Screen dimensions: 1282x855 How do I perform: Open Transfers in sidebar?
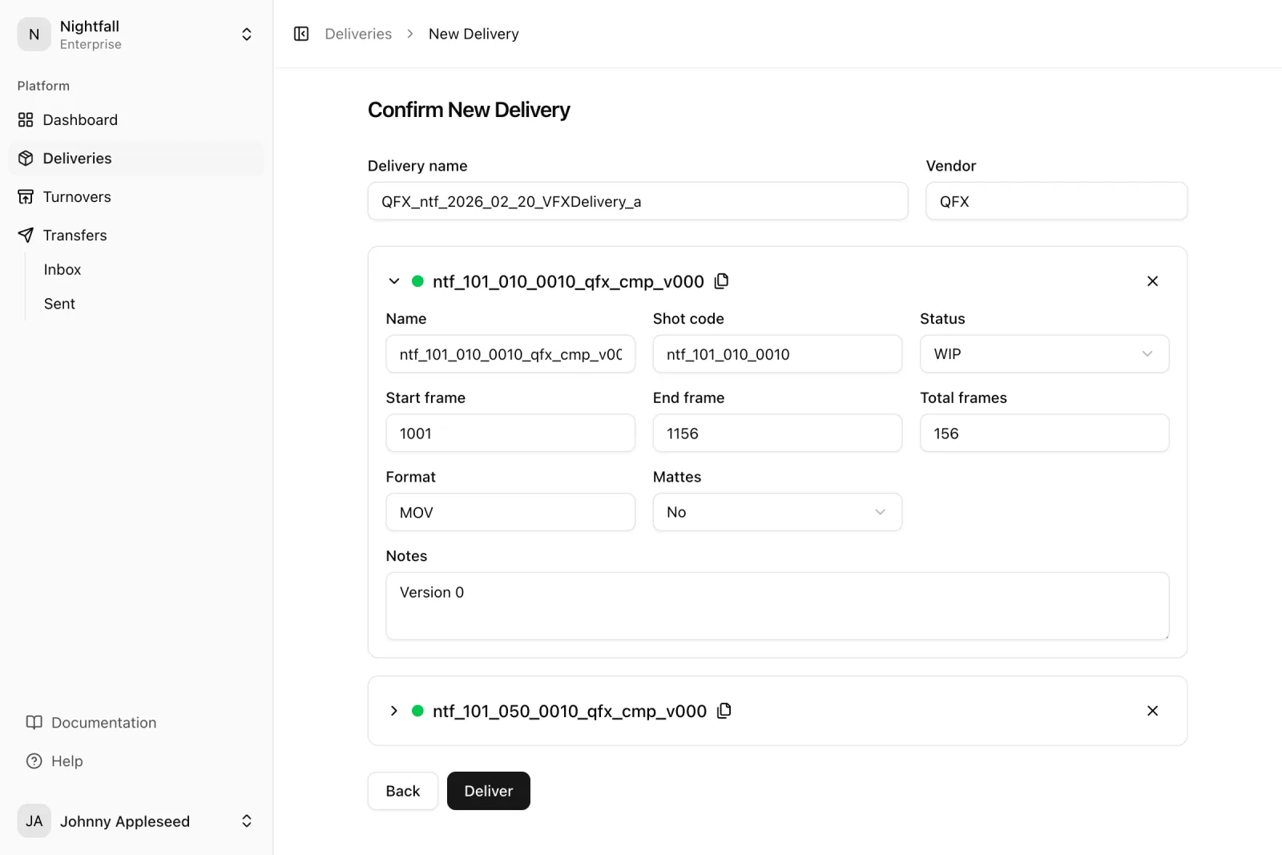136,236
